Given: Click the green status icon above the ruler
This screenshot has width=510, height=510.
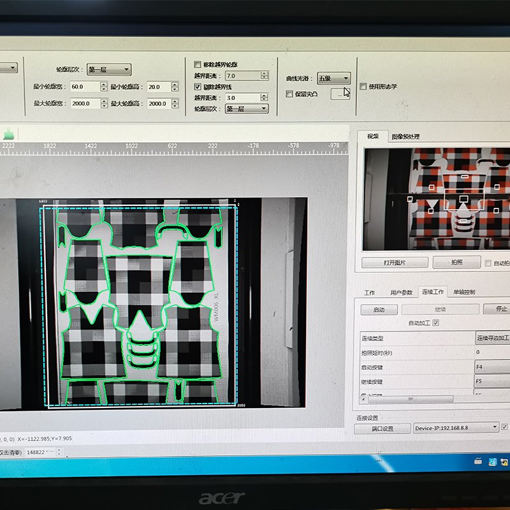Looking at the screenshot, I should pos(9,134).
